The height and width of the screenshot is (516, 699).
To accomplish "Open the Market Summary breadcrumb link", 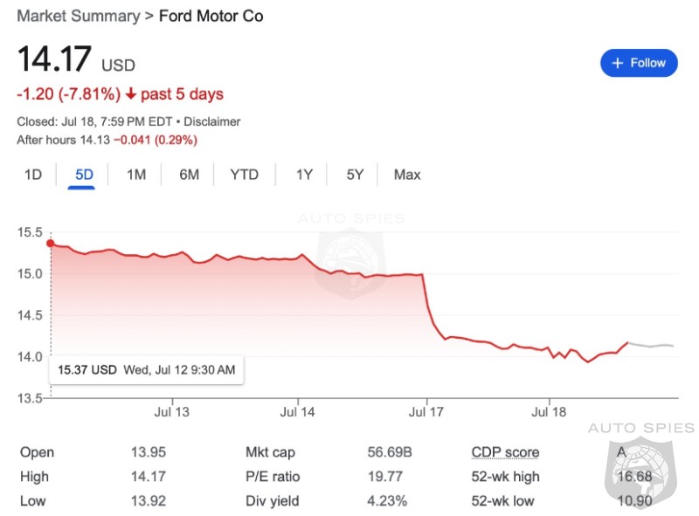I will click(79, 17).
